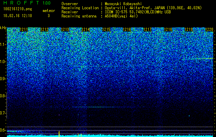Click the 1212 time marker
The width and height of the screenshot is (216, 137).
45,29
